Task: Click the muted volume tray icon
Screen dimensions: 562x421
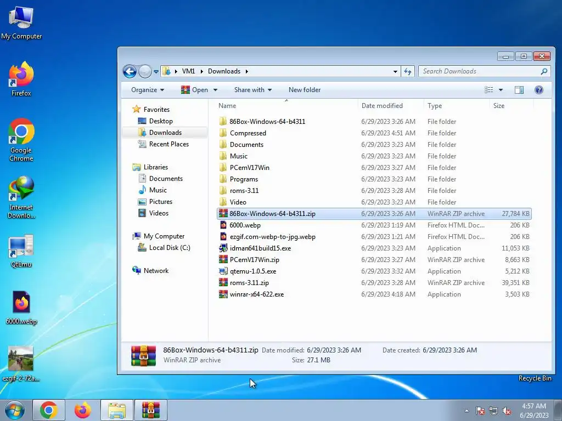Action: click(507, 411)
